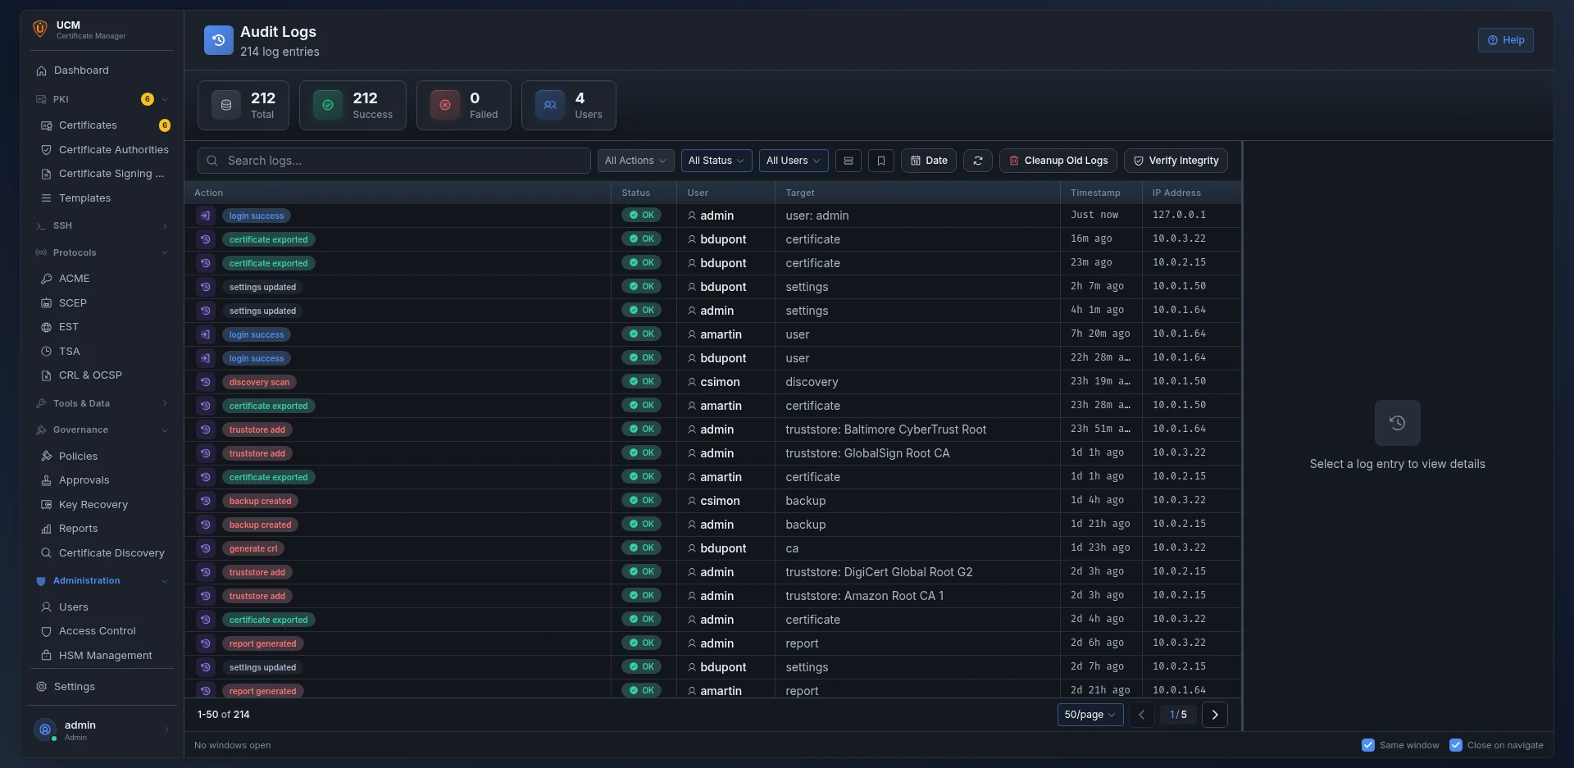Go to the previous page of logs

[x=1141, y=715]
